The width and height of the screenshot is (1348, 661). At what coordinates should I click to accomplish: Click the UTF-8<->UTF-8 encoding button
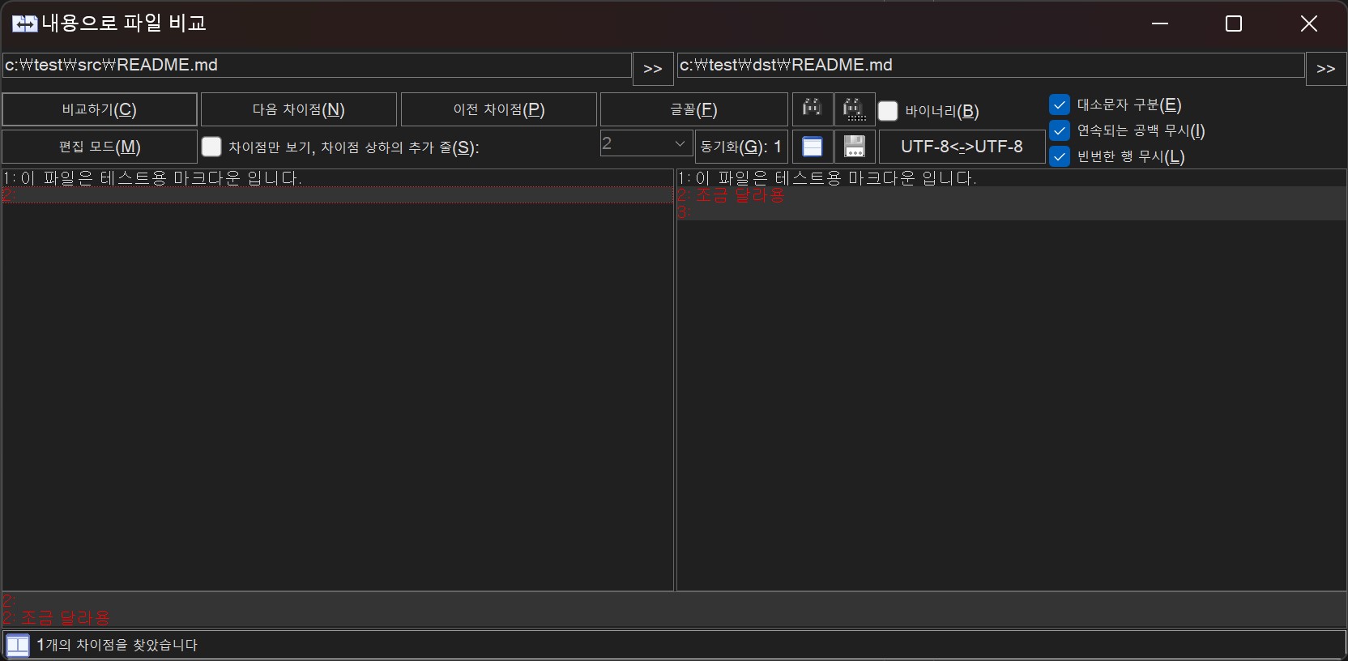point(962,147)
